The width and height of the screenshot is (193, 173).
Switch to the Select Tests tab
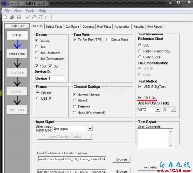54,26
